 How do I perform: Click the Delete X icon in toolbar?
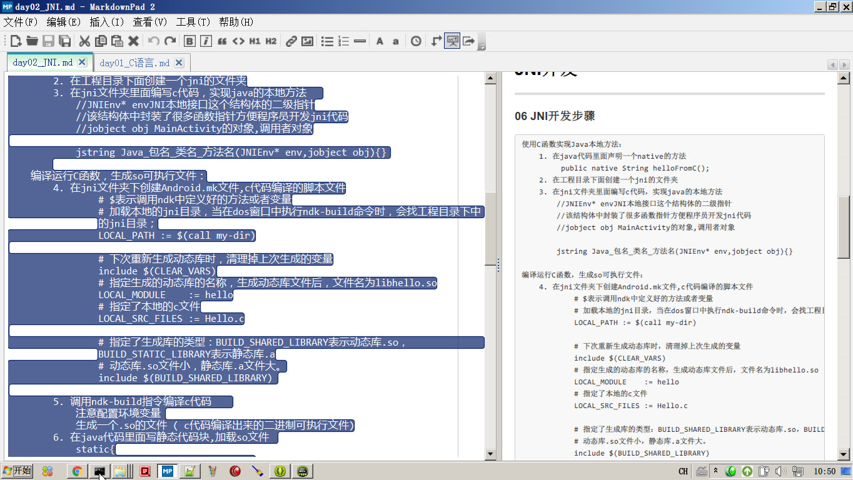[x=133, y=41]
